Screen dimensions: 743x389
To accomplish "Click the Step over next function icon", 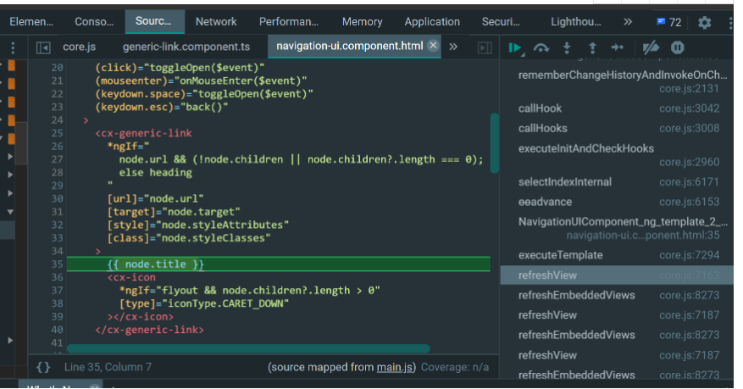I will 541,47.
